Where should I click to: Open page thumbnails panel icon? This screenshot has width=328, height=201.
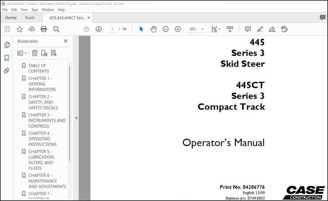7,45
